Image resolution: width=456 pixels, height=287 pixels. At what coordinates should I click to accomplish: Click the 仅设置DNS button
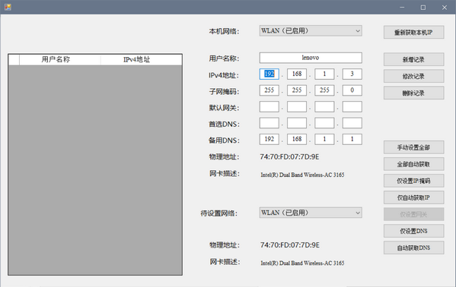[x=413, y=231]
